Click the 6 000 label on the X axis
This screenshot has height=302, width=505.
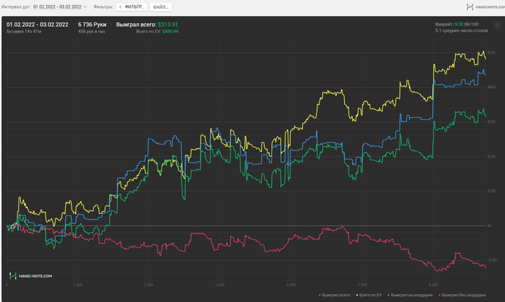[433, 285]
